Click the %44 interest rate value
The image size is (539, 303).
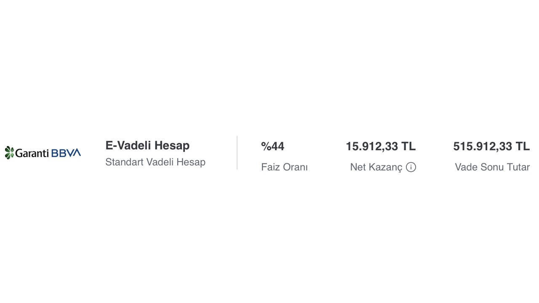pos(272,146)
